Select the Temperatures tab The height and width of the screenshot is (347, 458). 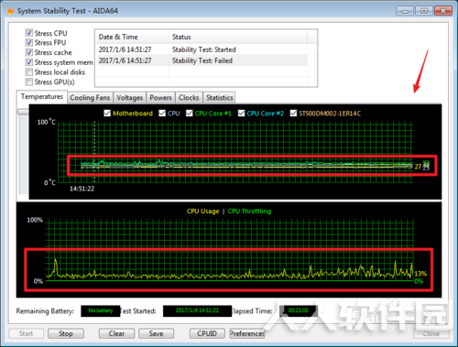(x=42, y=97)
